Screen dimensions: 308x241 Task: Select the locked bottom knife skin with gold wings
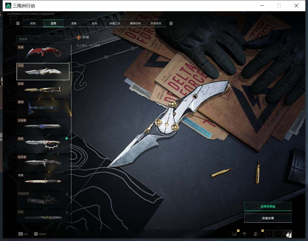point(43,216)
